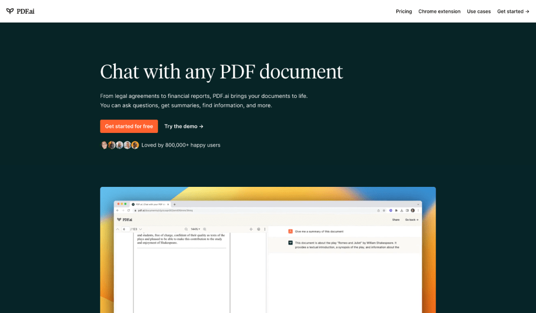Click the next page down chevron in the demo

click(x=140, y=229)
